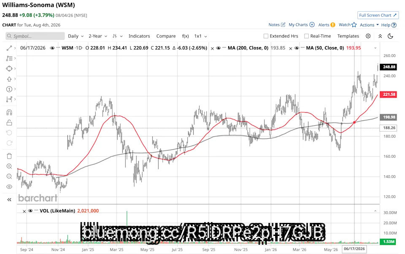Viewport: 405px width, 254px height.
Task: Collapse the left drawing toolbar
Action: [x=9, y=200]
